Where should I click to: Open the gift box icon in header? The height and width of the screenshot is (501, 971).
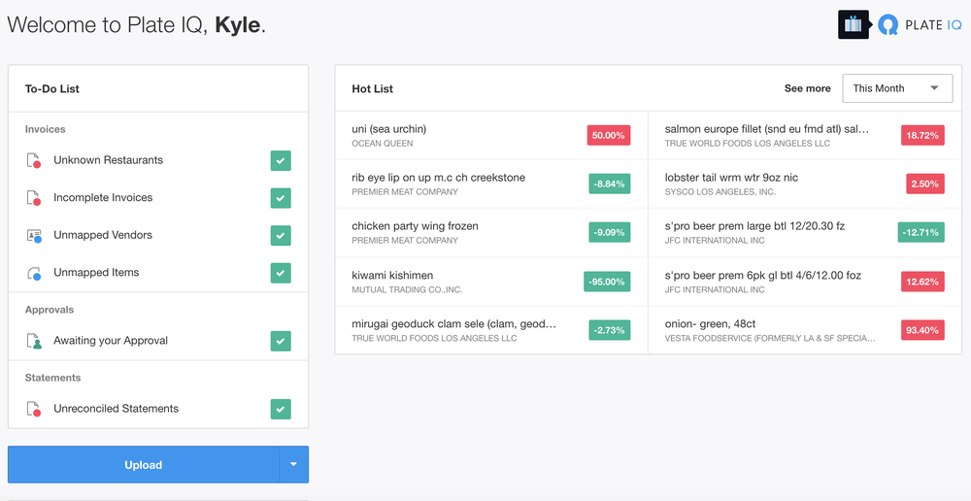click(x=853, y=24)
